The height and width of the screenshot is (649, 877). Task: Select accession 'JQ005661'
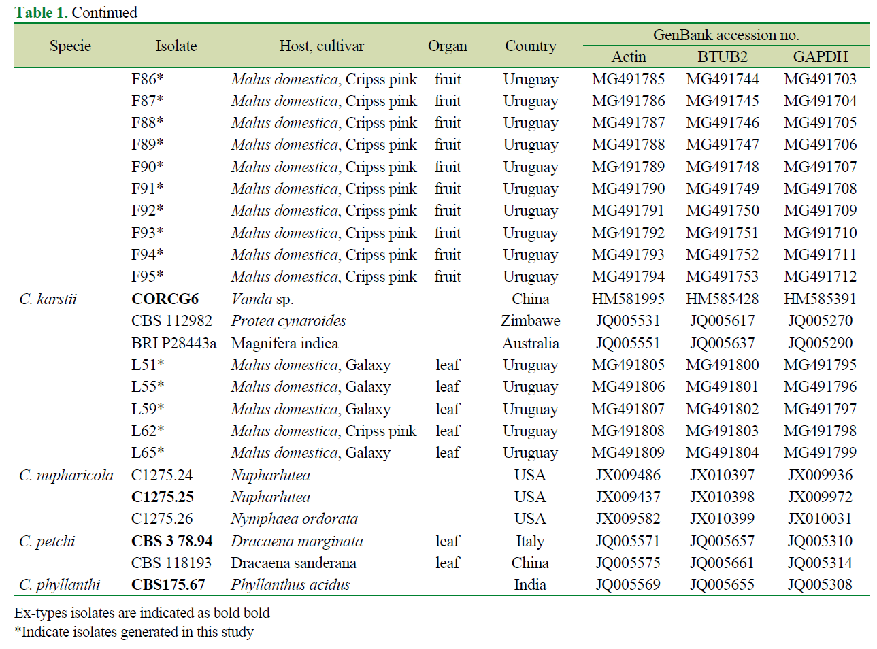(723, 563)
